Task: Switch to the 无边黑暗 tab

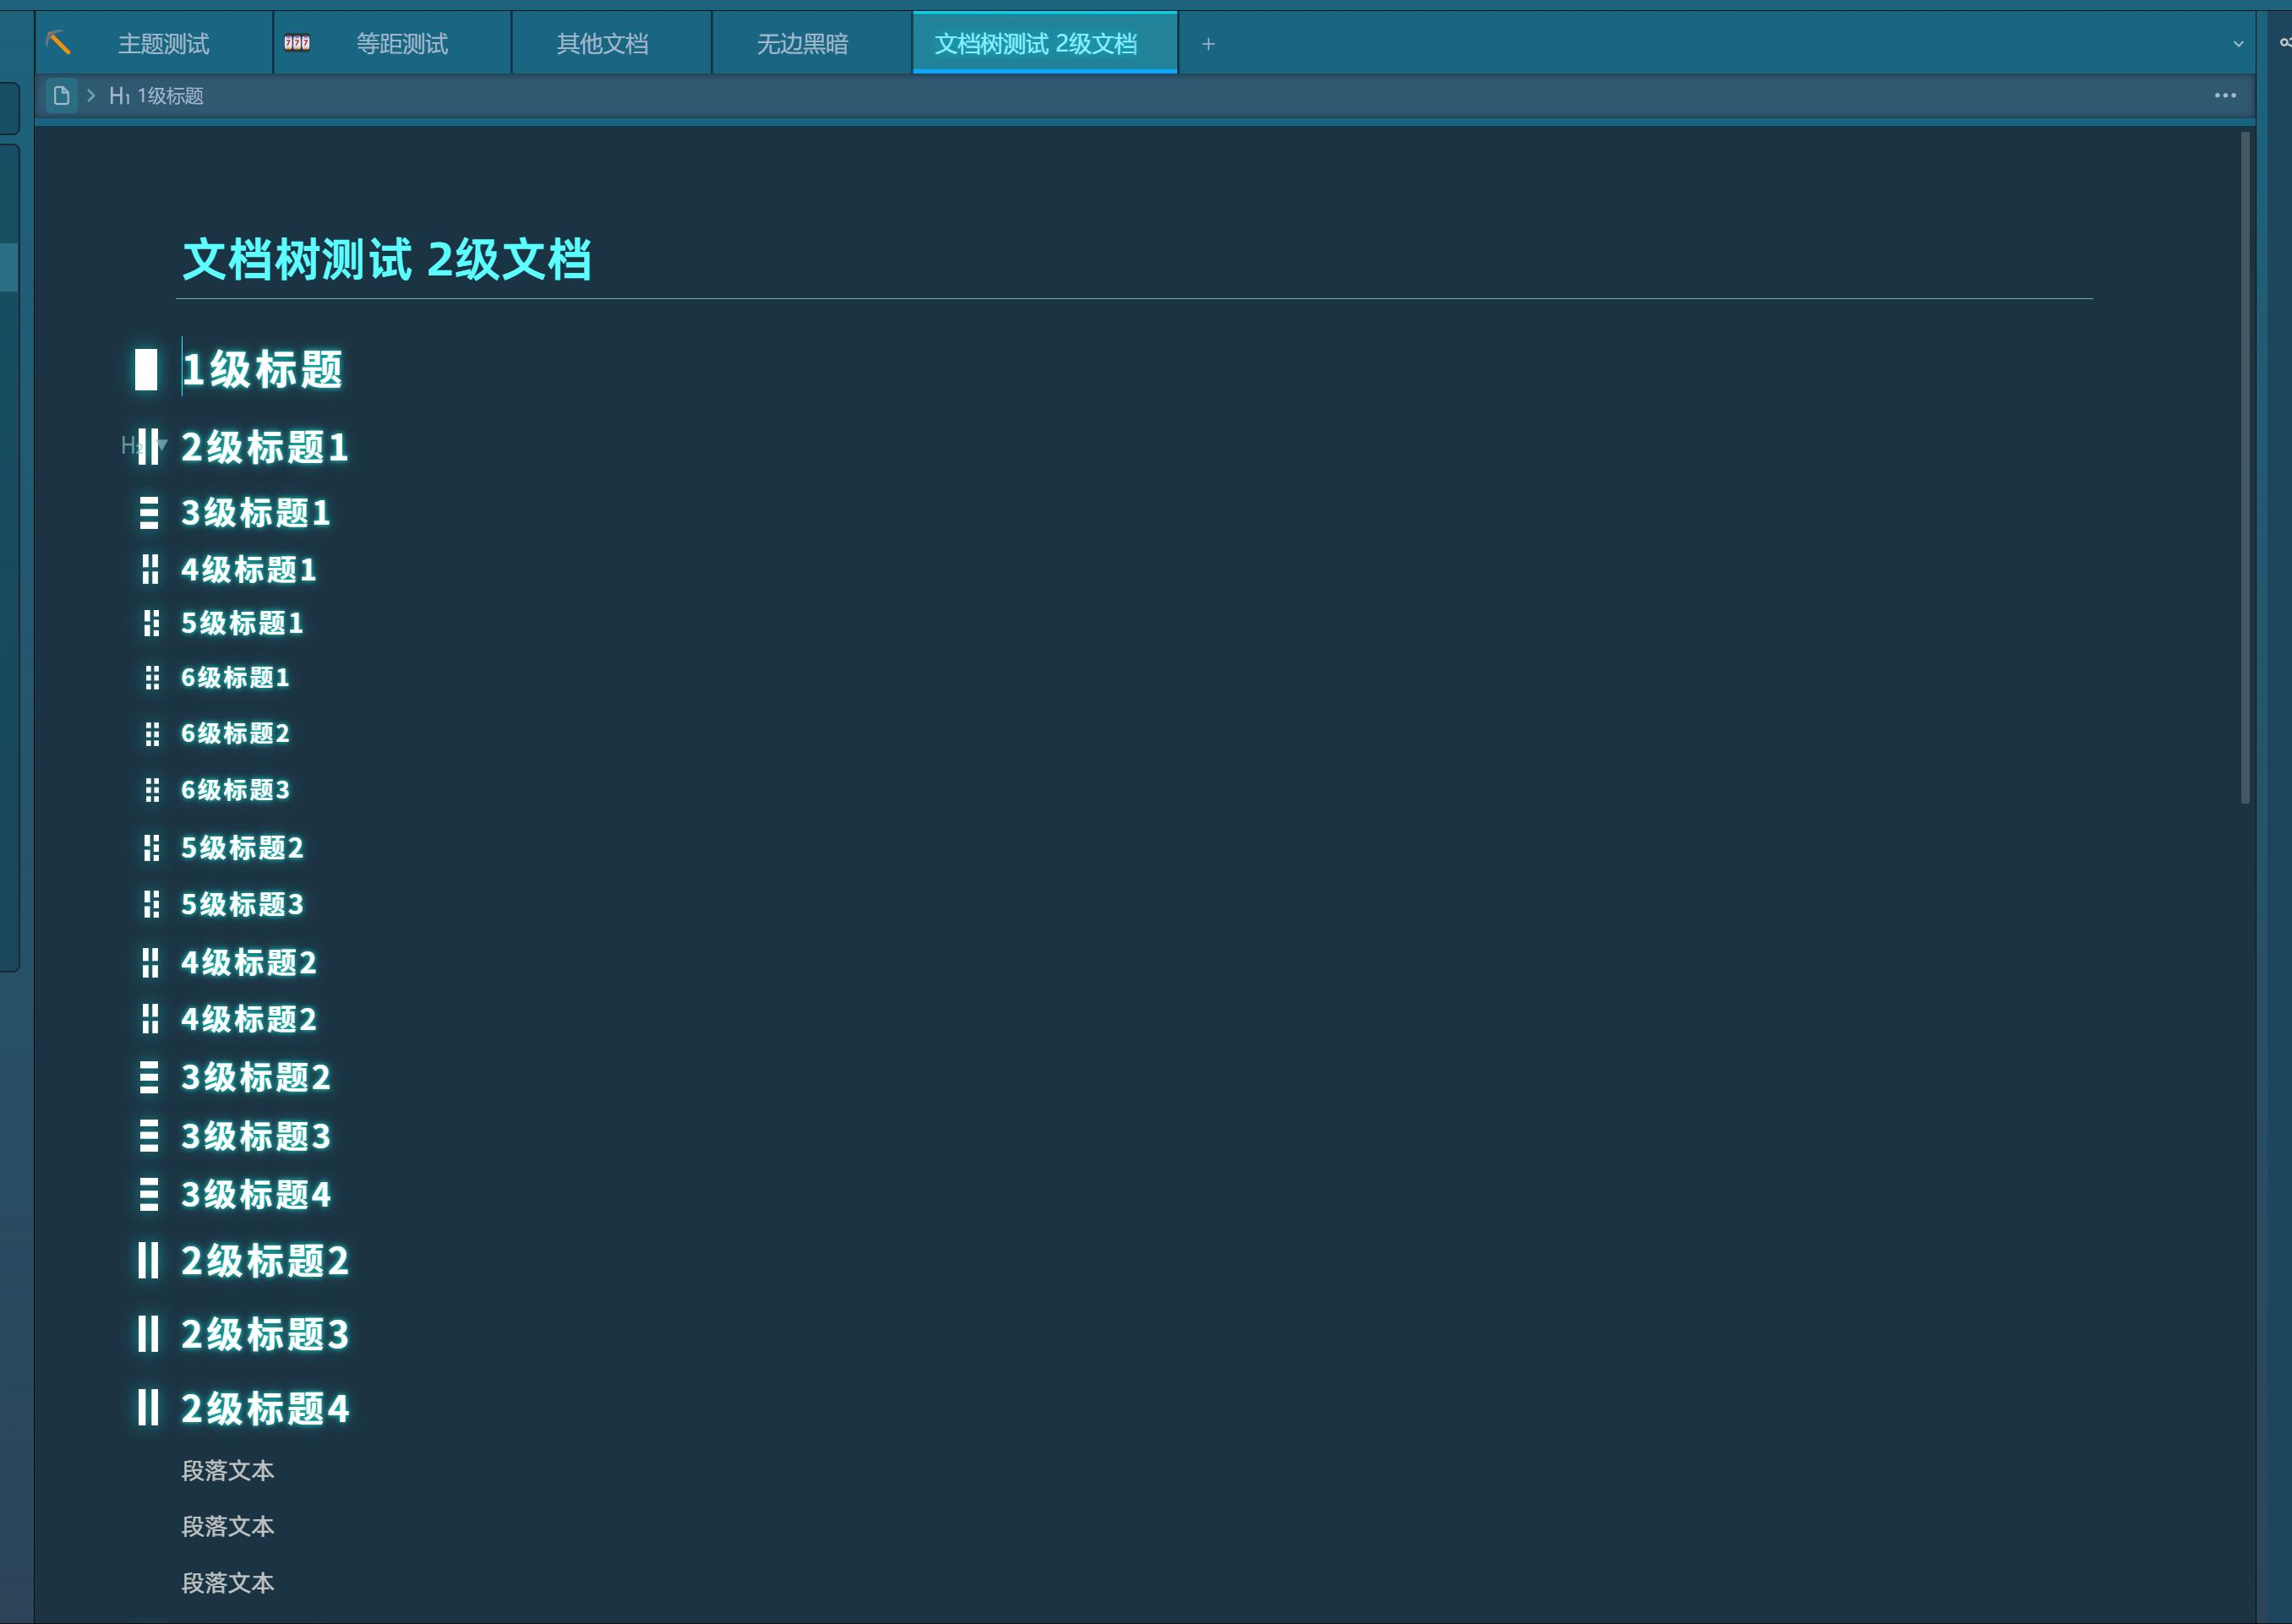Action: point(802,44)
